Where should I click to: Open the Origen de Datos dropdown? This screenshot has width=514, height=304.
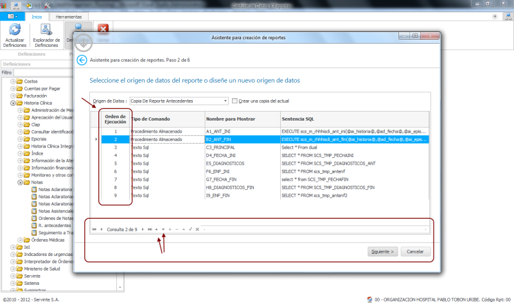coord(225,101)
